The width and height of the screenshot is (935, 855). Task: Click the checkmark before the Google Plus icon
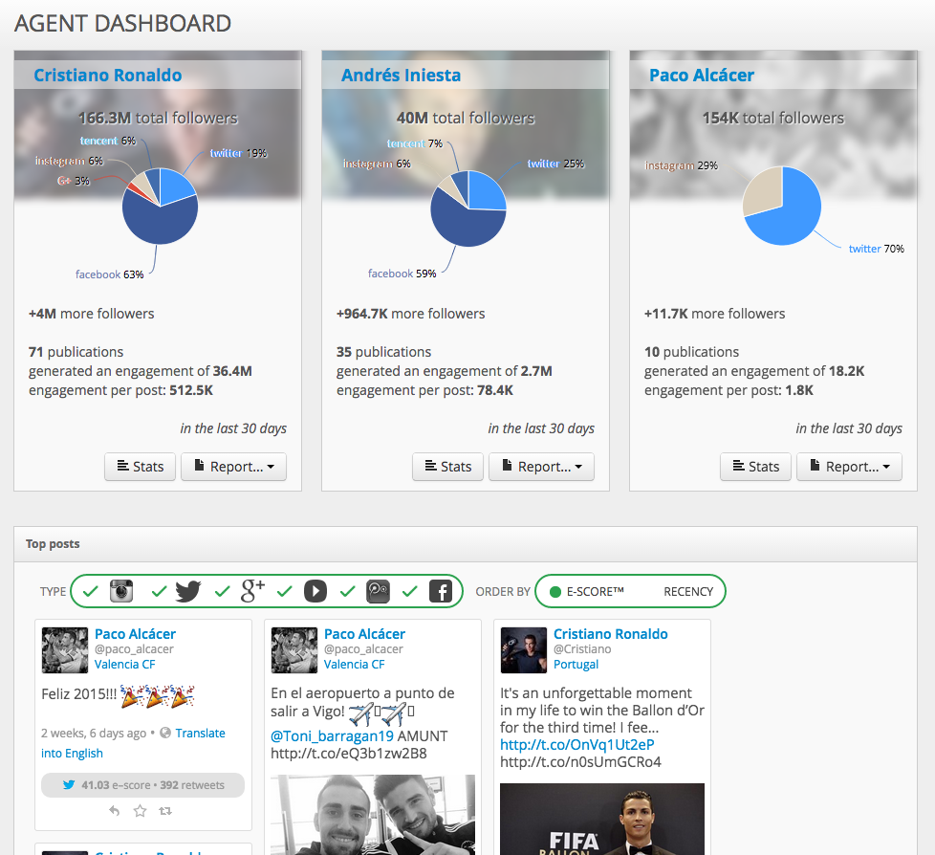[x=223, y=591]
